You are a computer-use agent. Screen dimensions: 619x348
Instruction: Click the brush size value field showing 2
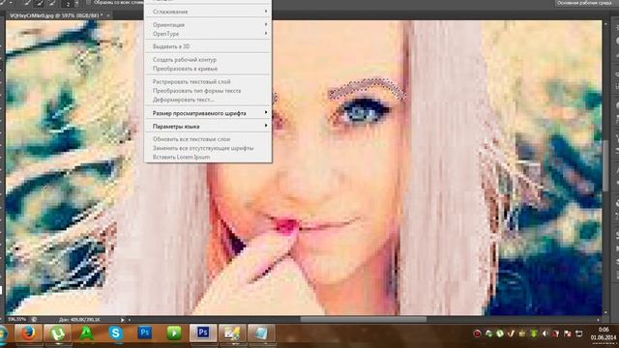68,4
